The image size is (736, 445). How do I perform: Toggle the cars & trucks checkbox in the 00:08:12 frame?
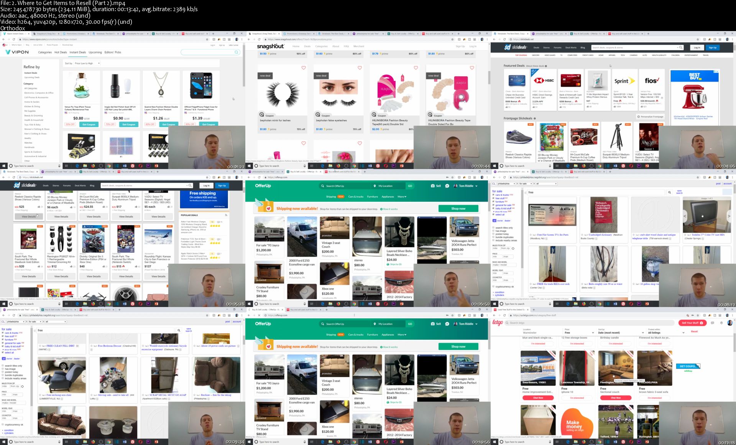(x=493, y=195)
